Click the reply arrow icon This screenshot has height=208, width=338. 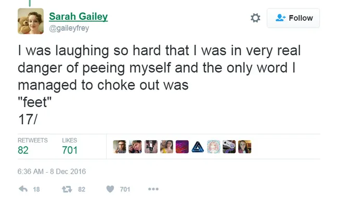23,189
